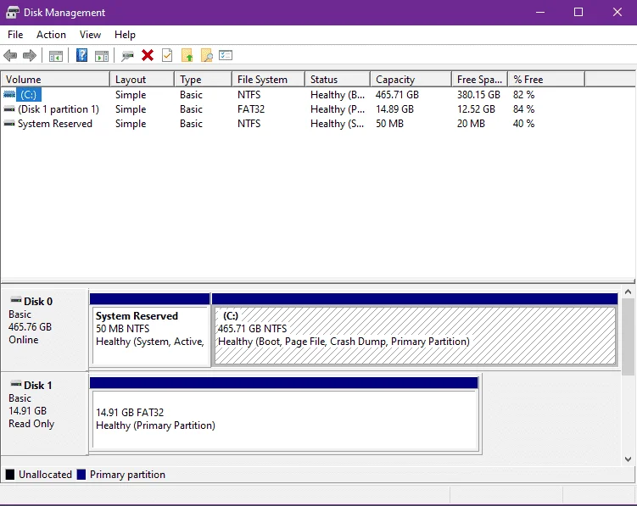
Task: Select the (C:) volume in the list
Action: point(29,95)
